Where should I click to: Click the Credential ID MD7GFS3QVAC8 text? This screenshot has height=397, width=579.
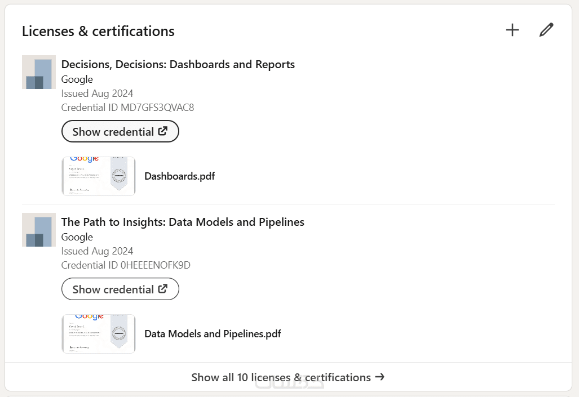tap(127, 108)
